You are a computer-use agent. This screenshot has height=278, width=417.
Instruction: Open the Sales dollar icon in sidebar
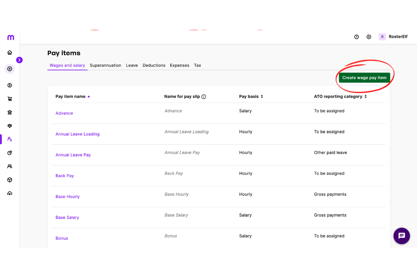[10, 85]
